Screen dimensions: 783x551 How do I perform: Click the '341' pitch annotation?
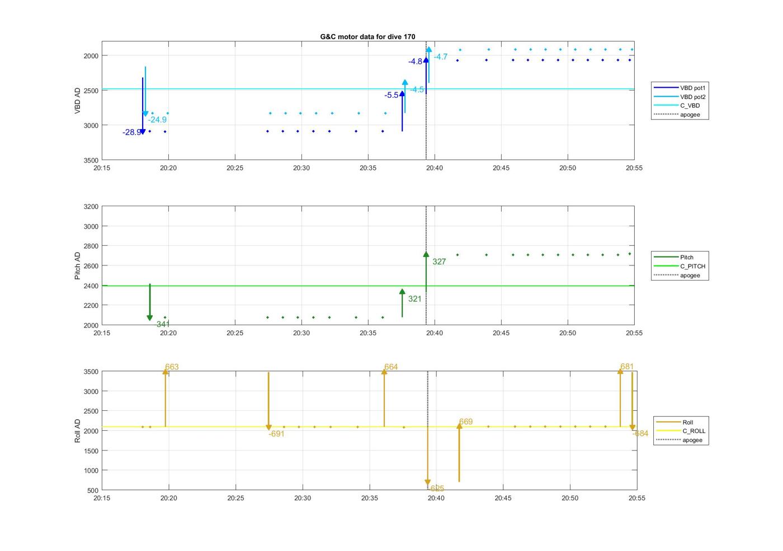click(163, 324)
